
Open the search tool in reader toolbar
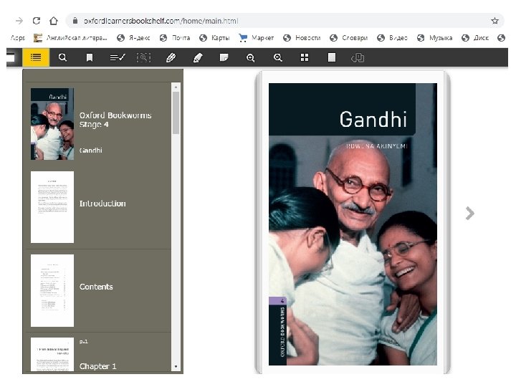[62, 57]
